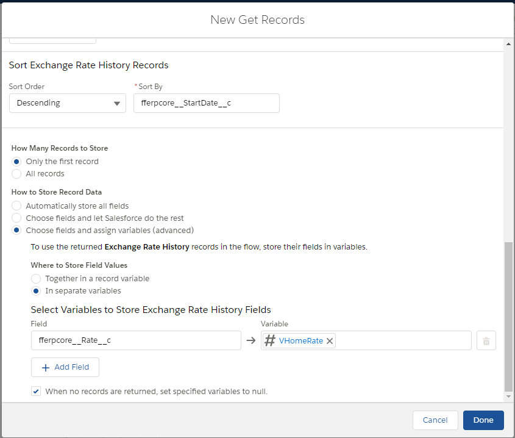Select 'Only the first record' option
This screenshot has height=438, width=515.
pyautogui.click(x=16, y=162)
